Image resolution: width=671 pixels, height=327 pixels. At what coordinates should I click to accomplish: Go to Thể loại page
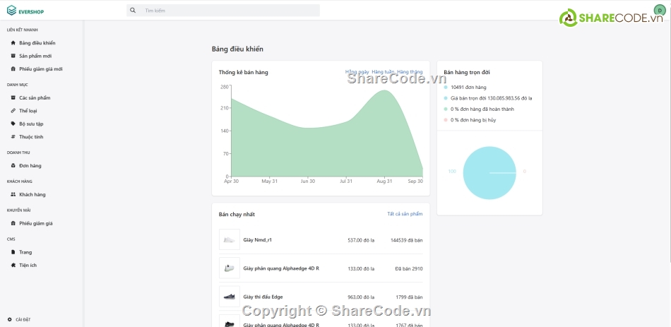[28, 111]
